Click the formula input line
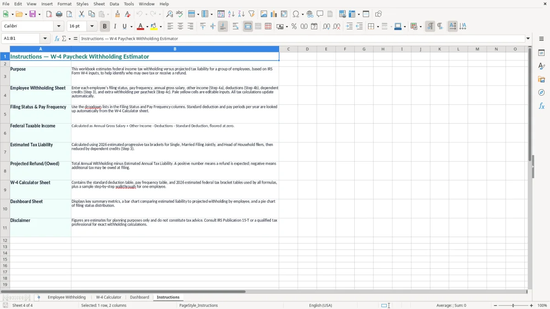This screenshot has height=309, width=550. (x=302, y=39)
